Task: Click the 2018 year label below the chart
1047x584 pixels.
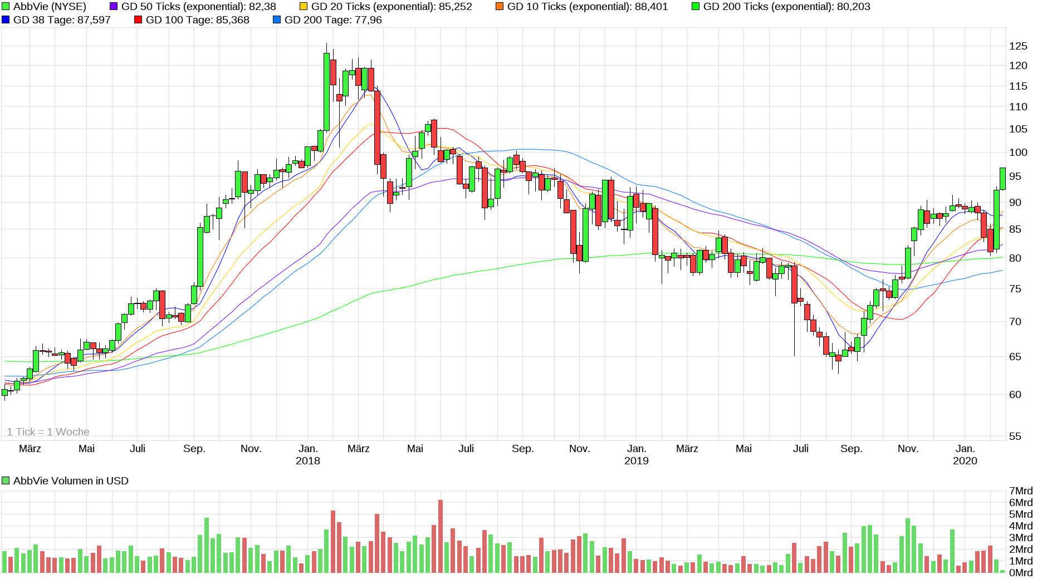Action: tap(308, 461)
